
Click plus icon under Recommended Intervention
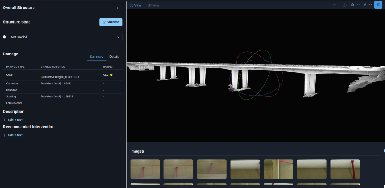pyautogui.click(x=4, y=135)
